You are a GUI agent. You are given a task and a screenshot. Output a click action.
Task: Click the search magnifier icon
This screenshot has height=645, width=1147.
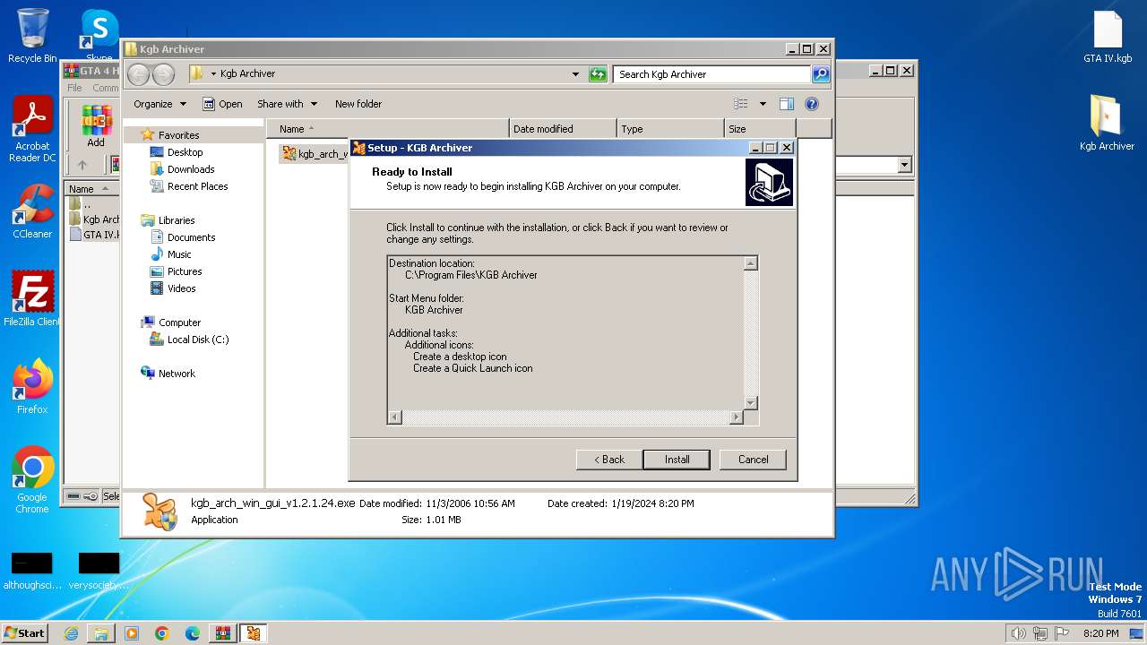pyautogui.click(x=820, y=74)
